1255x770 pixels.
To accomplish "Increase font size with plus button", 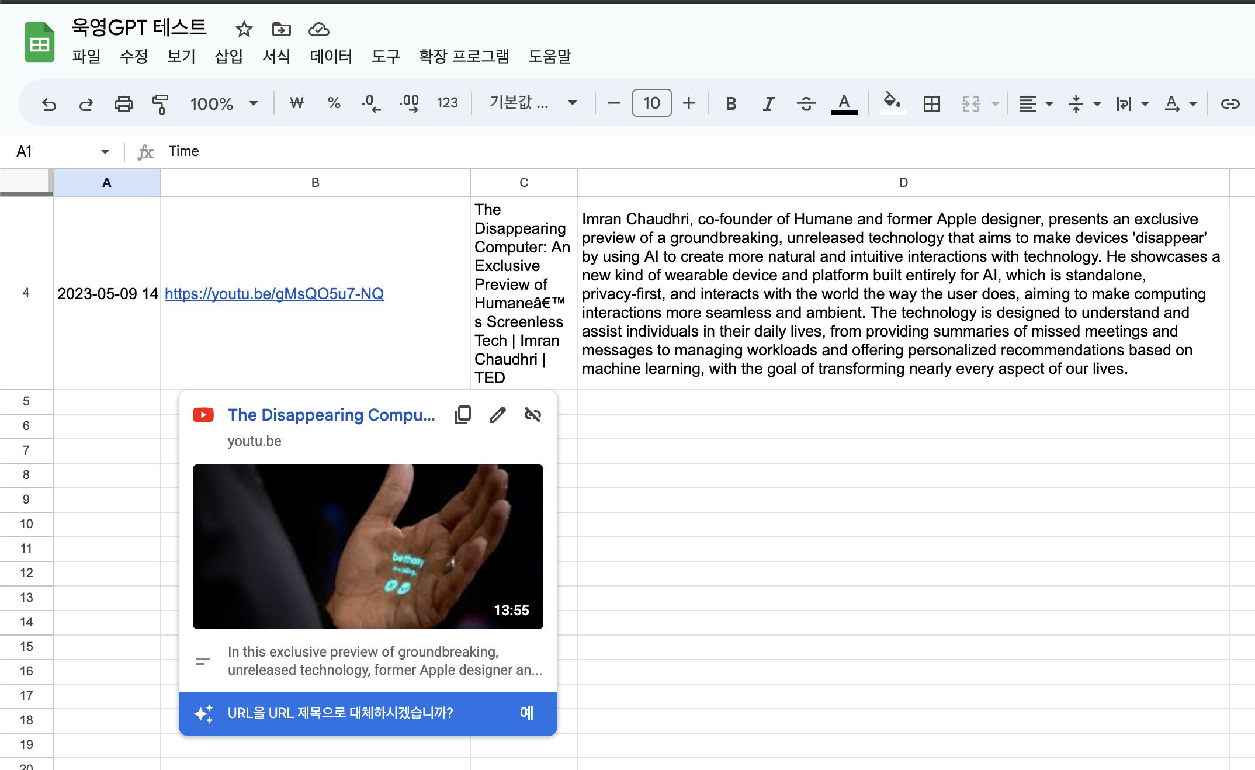I will pos(689,103).
